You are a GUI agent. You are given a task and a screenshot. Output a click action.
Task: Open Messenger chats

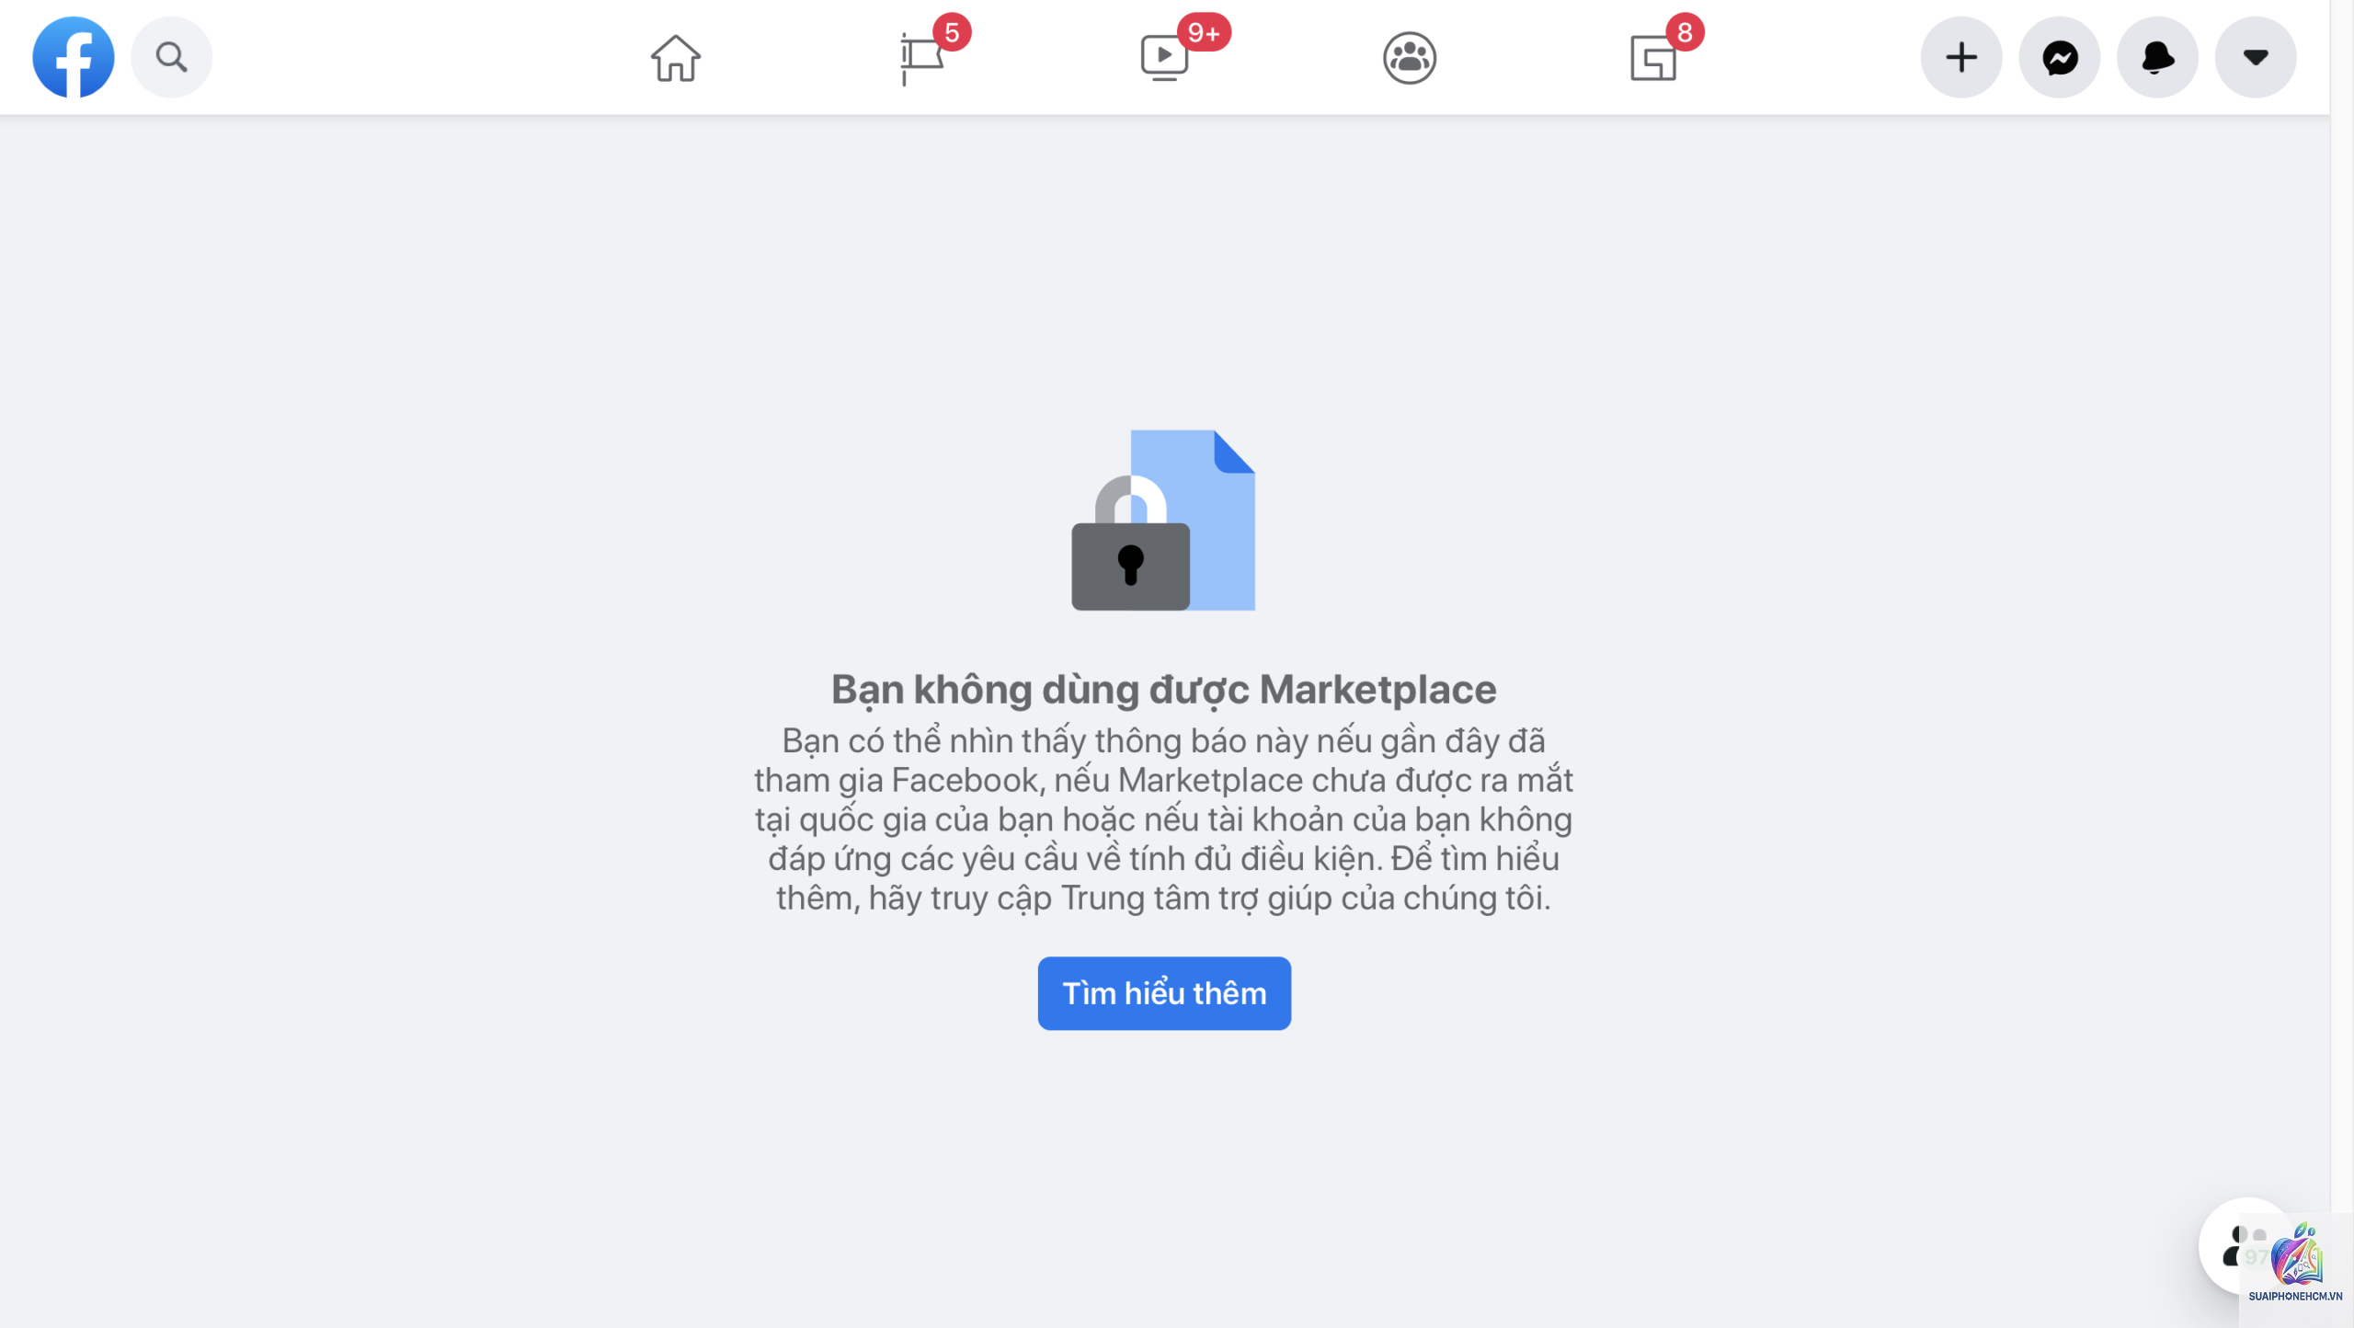pyautogui.click(x=2060, y=57)
